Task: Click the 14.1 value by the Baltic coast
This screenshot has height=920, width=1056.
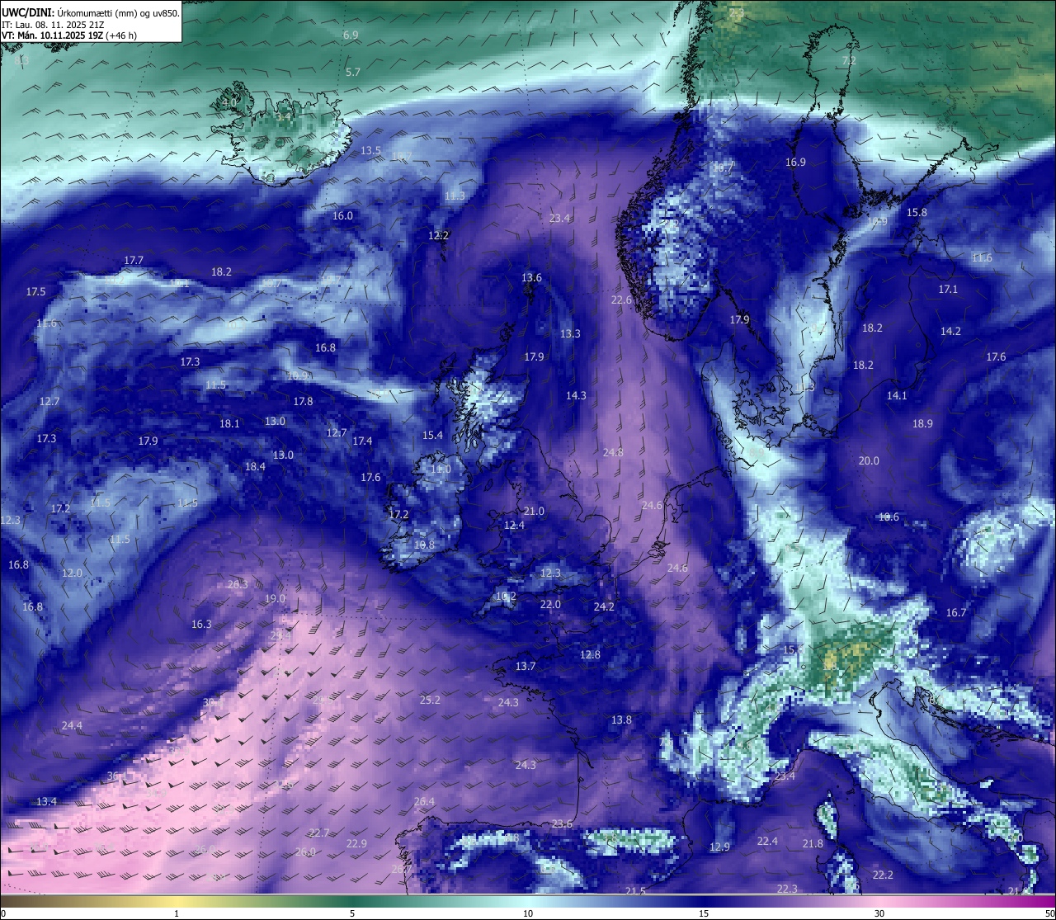Action: click(x=897, y=396)
